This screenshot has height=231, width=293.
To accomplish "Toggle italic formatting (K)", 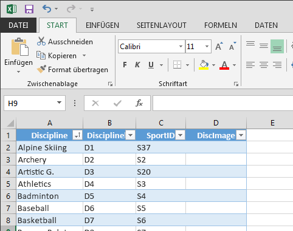I will click(x=137, y=65).
